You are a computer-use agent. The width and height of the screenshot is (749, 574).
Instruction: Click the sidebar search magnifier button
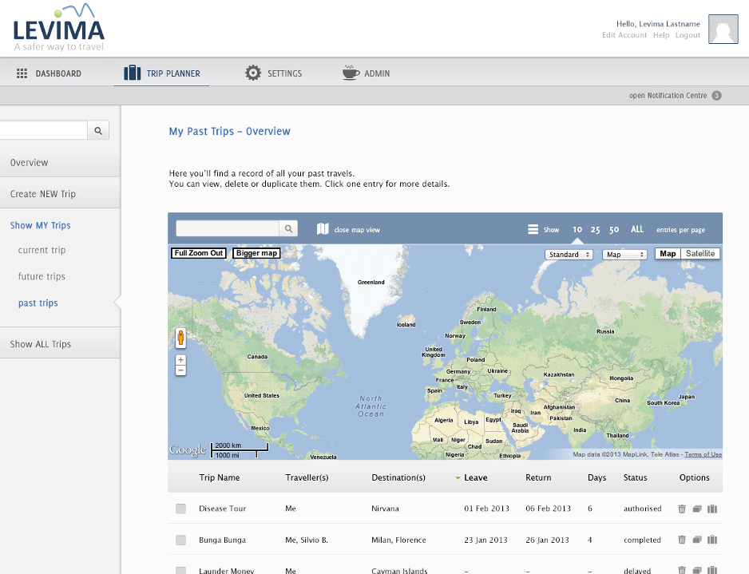[x=98, y=131]
